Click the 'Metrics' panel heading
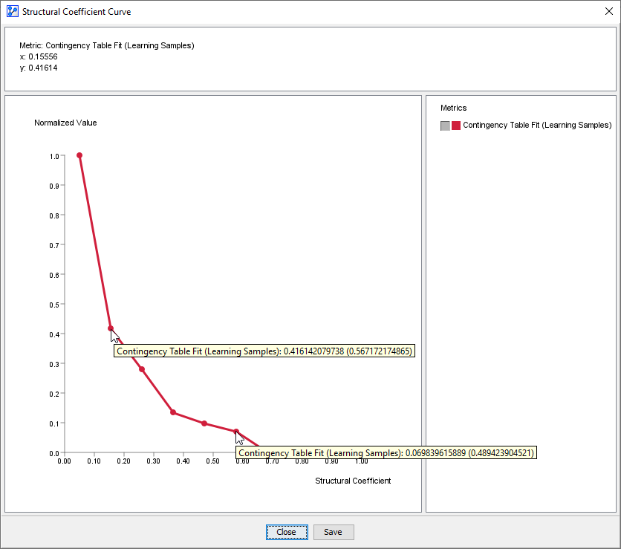 pyautogui.click(x=453, y=108)
